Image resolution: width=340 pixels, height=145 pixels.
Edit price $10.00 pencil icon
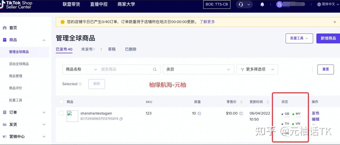coord(241,113)
